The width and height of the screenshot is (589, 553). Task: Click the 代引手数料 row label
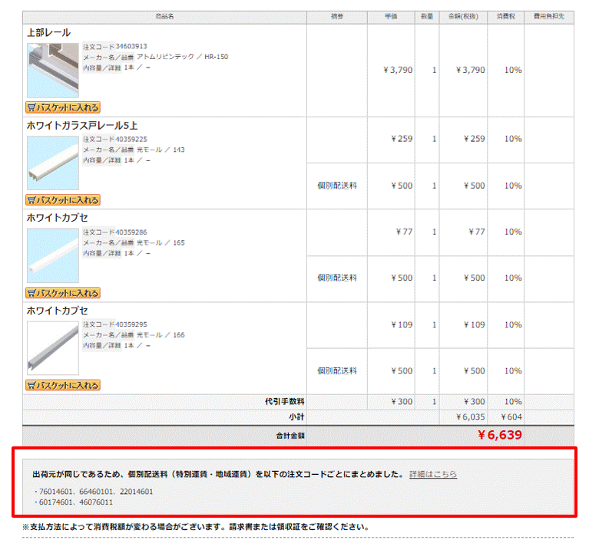click(285, 402)
